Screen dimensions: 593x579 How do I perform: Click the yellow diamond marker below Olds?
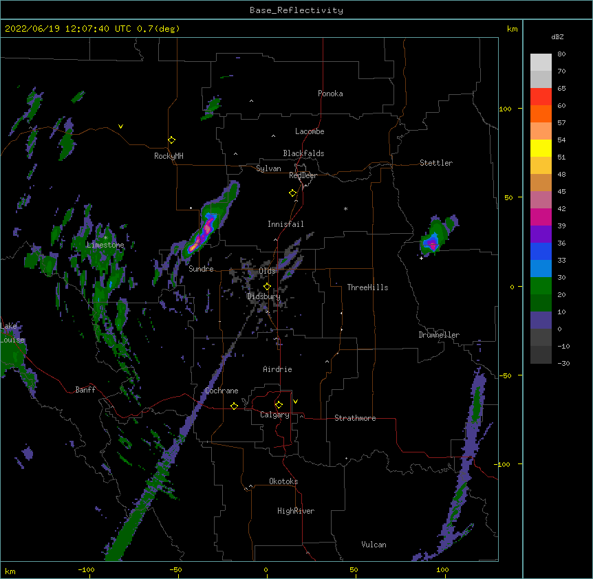click(267, 286)
